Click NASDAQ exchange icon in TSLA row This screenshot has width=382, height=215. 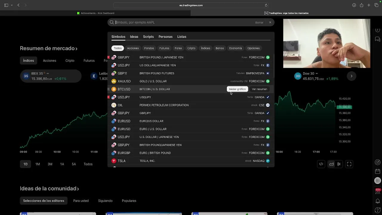click(268, 161)
